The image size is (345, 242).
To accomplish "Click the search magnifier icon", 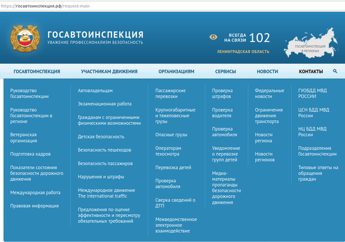I will pyautogui.click(x=335, y=71).
